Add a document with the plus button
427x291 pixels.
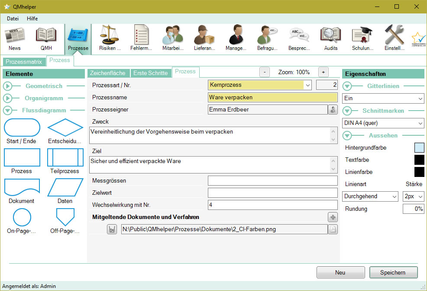[x=333, y=217]
